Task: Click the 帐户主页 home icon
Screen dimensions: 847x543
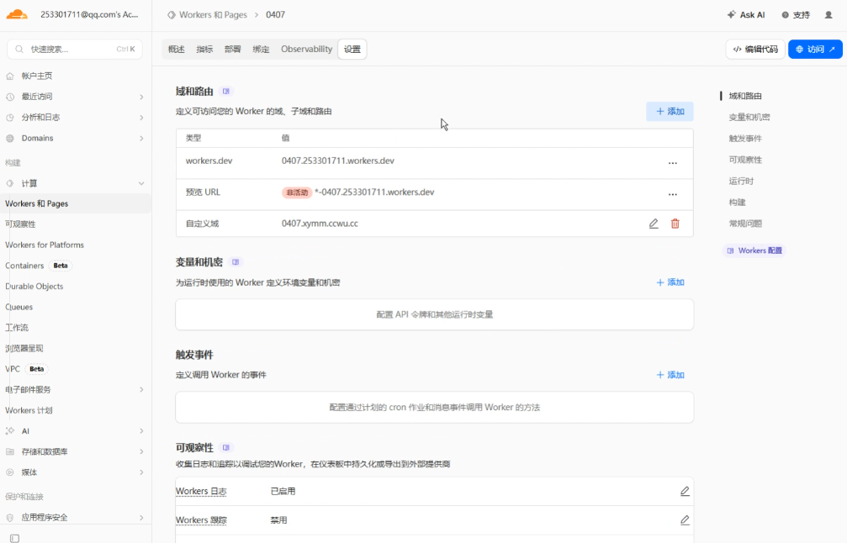Action: point(10,76)
